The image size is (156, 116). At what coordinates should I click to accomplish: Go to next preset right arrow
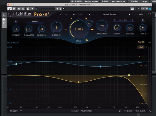129,14
